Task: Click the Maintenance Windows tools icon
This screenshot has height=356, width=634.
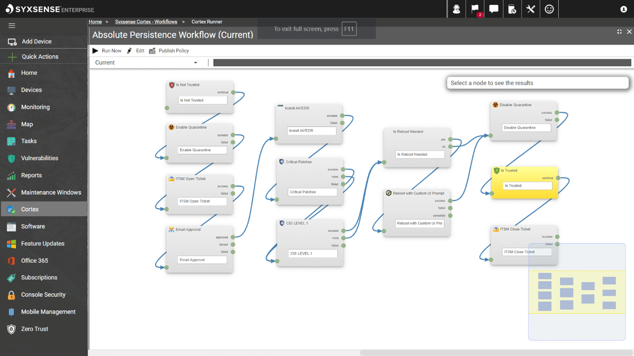Action: [12, 193]
